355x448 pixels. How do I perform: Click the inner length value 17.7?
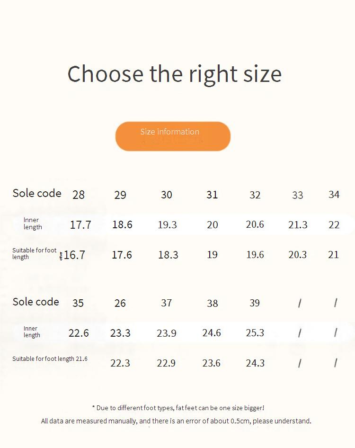click(x=80, y=224)
